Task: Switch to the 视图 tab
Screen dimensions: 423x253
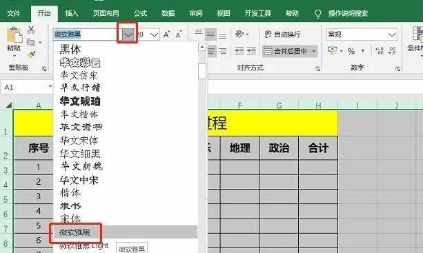Action: pyautogui.click(x=224, y=13)
